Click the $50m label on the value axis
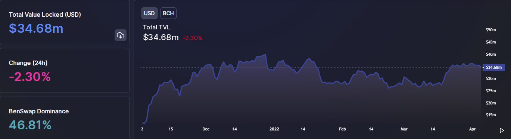 click(x=490, y=30)
